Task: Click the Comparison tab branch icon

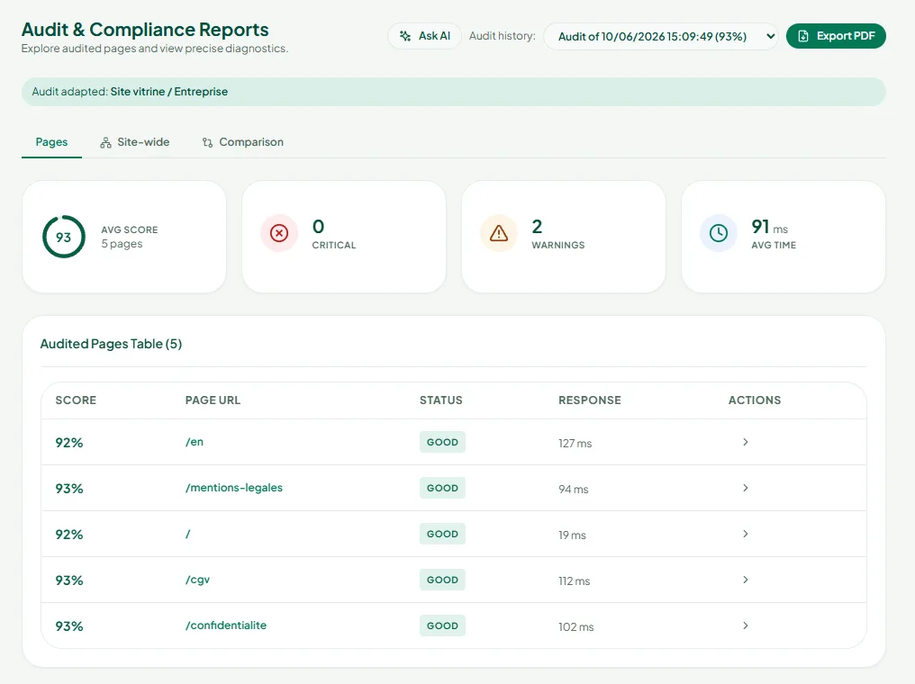Action: (207, 143)
